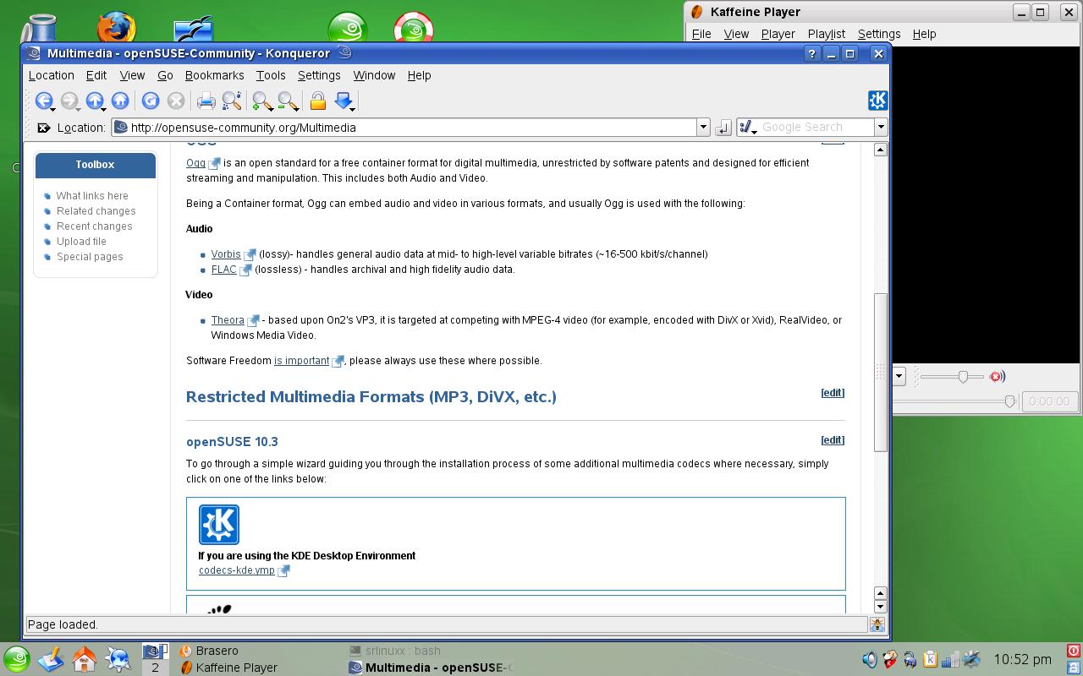Image resolution: width=1083 pixels, height=676 pixels.
Task: Click the clock showing 10:52 pm
Action: tap(1022, 659)
